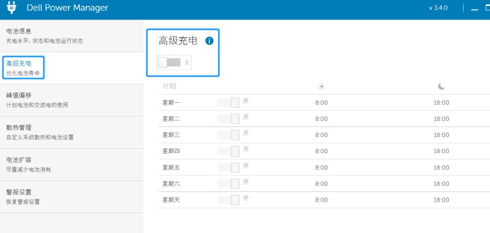Click the 星期六 8:00 start time
This screenshot has width=490, height=233.
pyautogui.click(x=322, y=183)
